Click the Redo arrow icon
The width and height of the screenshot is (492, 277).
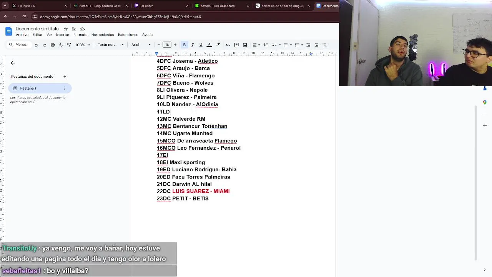[x=44, y=45]
